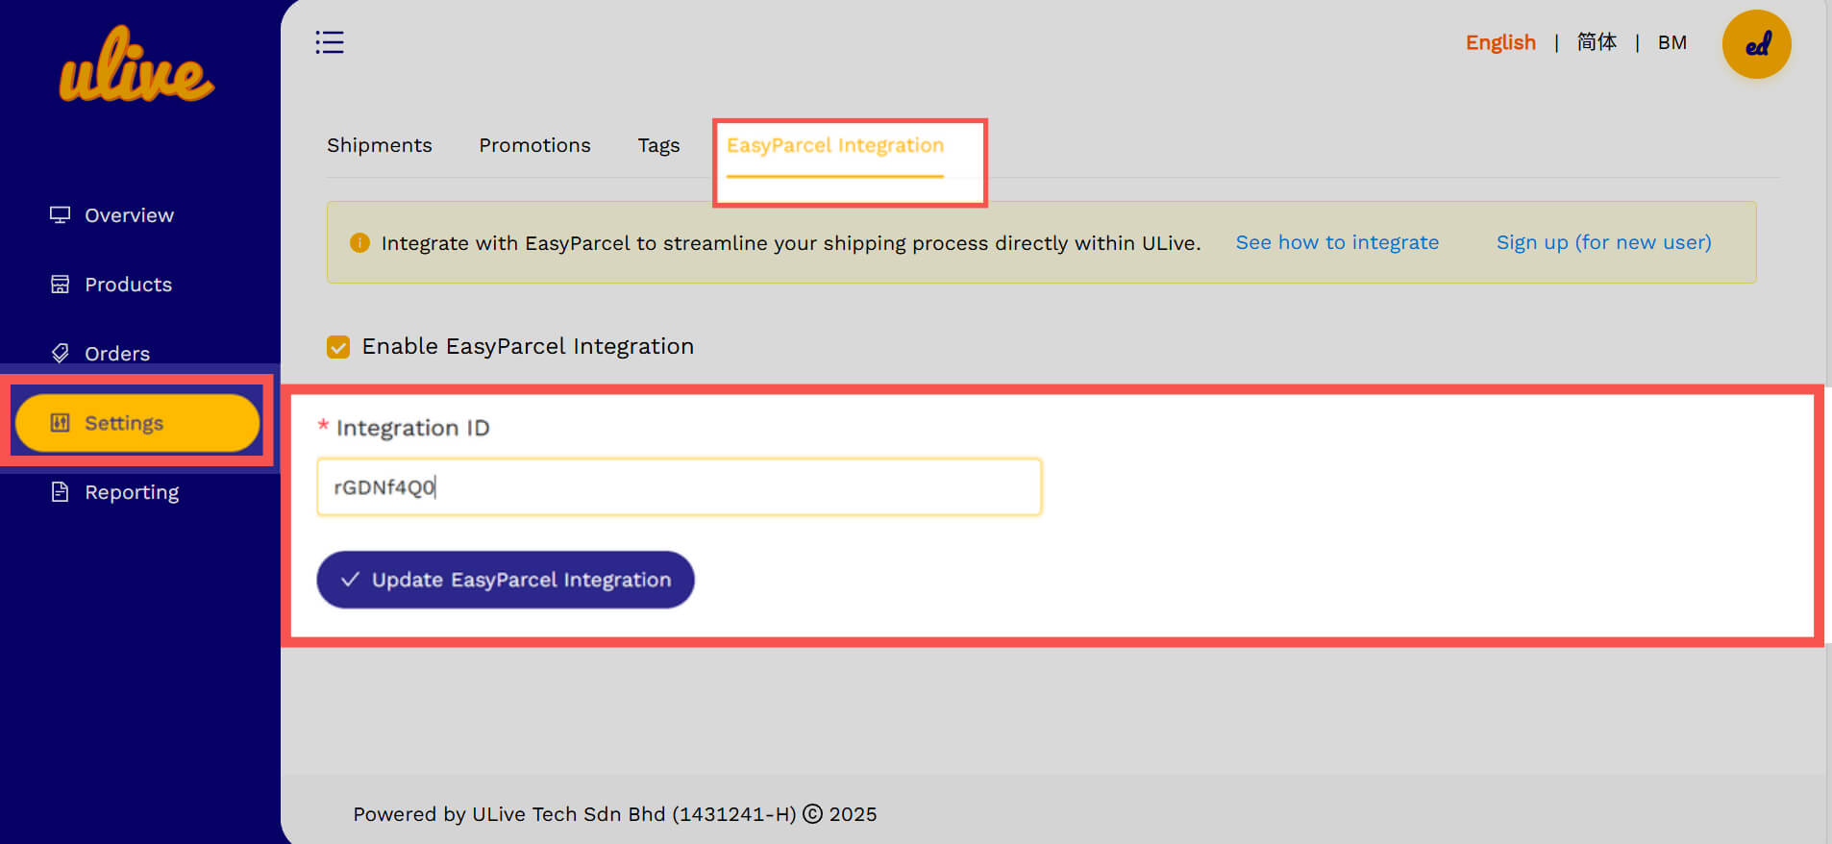Image resolution: width=1832 pixels, height=844 pixels.
Task: Switch language to 简体
Action: (x=1597, y=42)
